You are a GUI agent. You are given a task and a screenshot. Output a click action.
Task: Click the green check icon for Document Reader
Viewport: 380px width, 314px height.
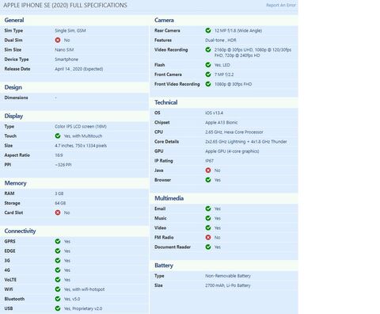tap(208, 247)
